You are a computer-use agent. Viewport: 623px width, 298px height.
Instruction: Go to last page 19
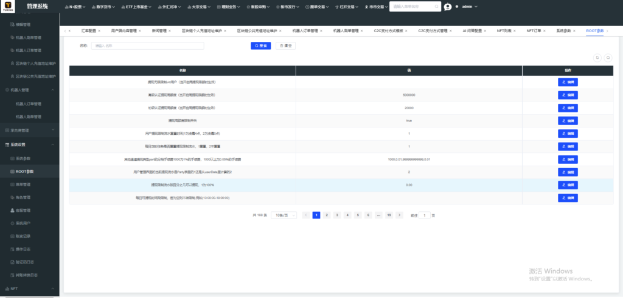pos(389,215)
